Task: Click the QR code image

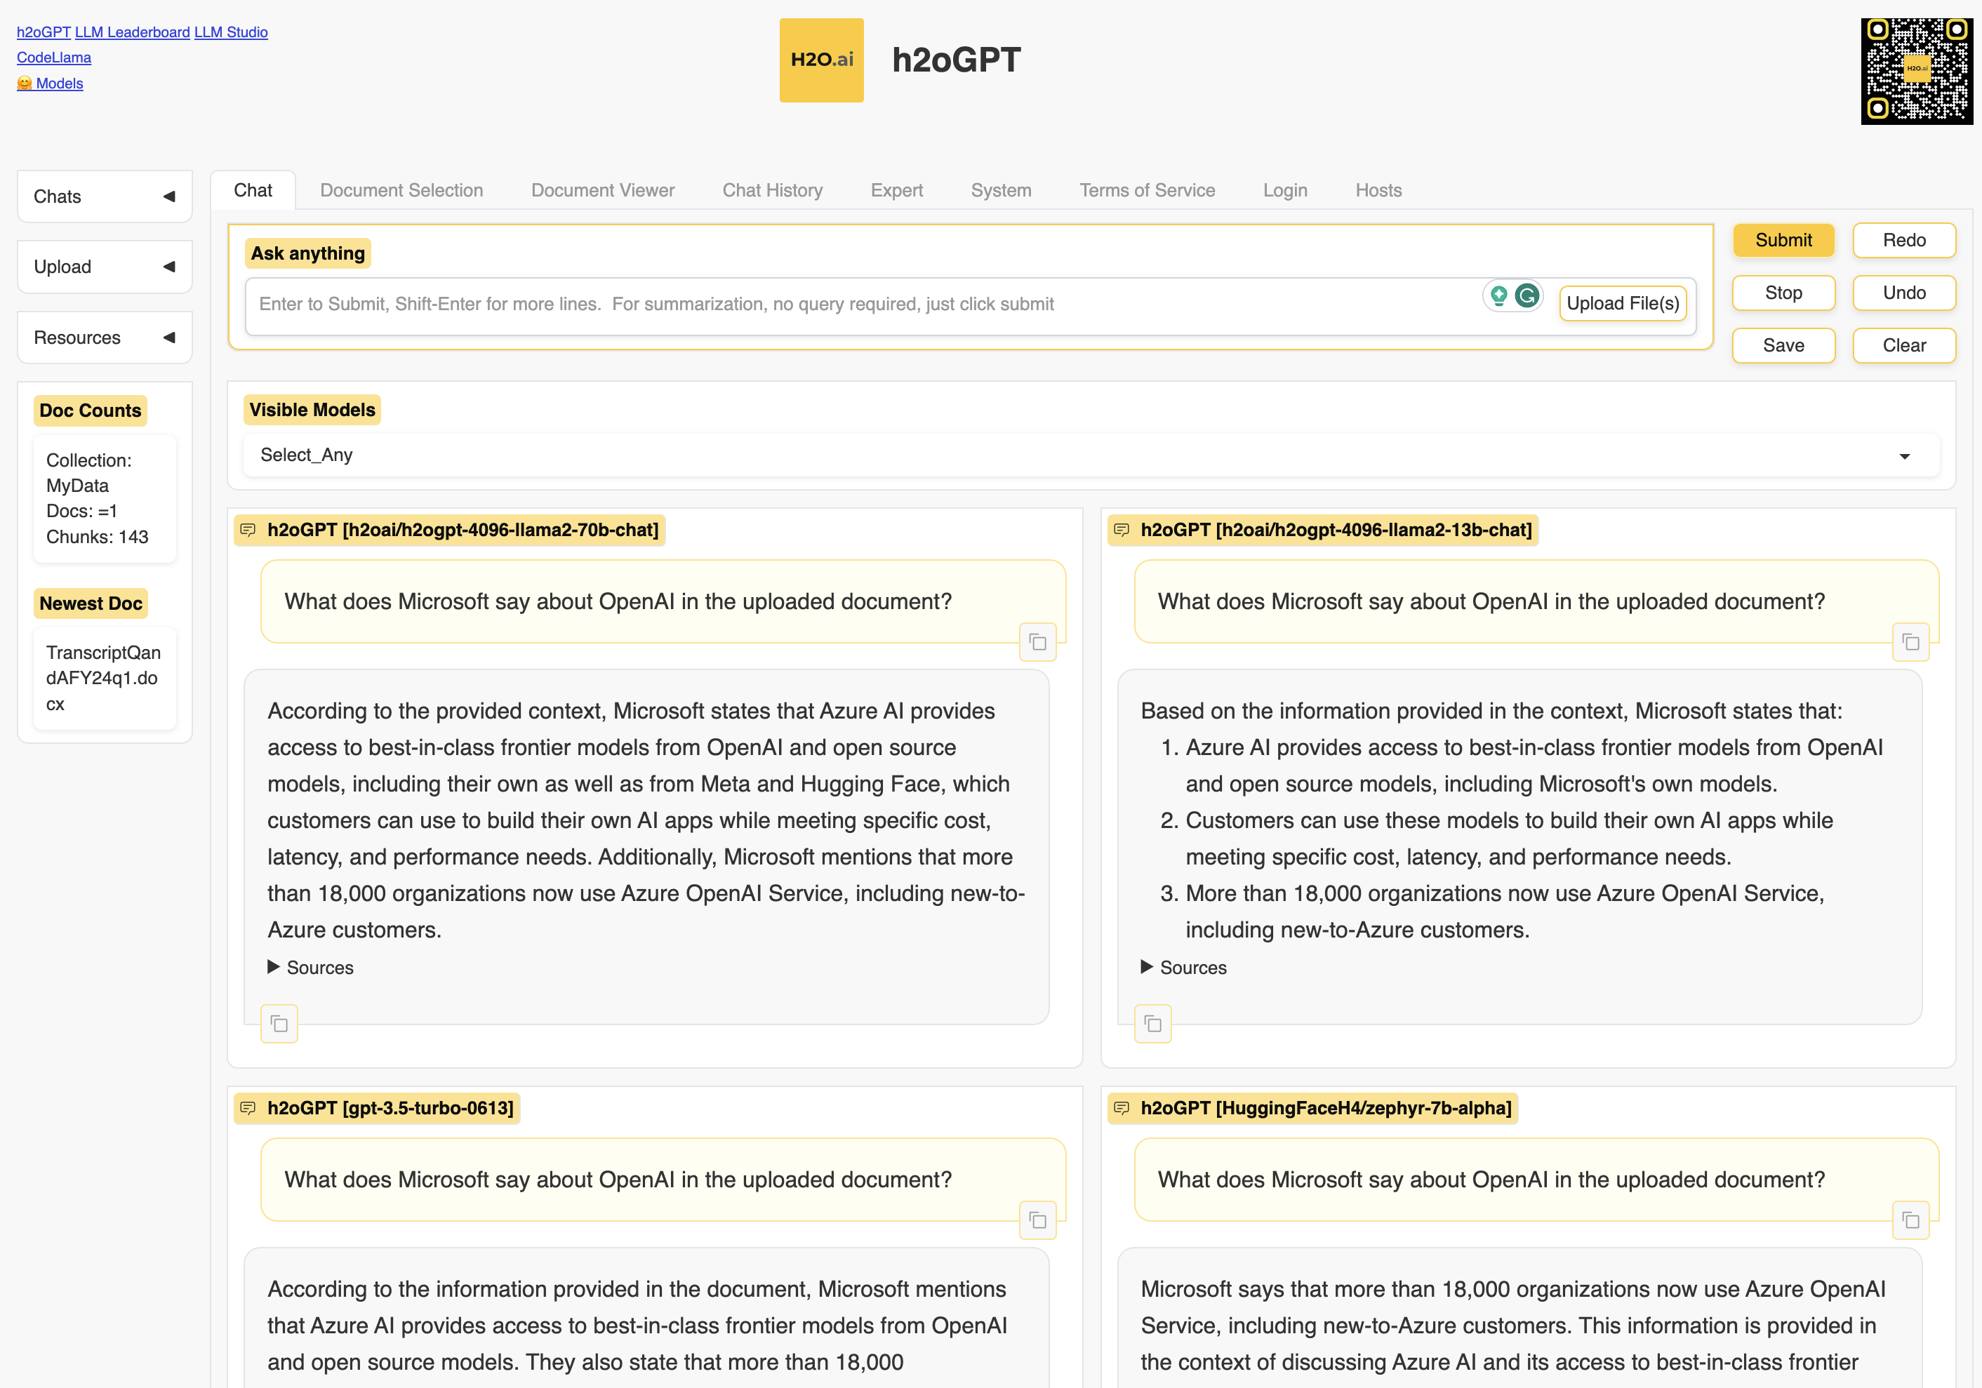Action: click(1917, 71)
